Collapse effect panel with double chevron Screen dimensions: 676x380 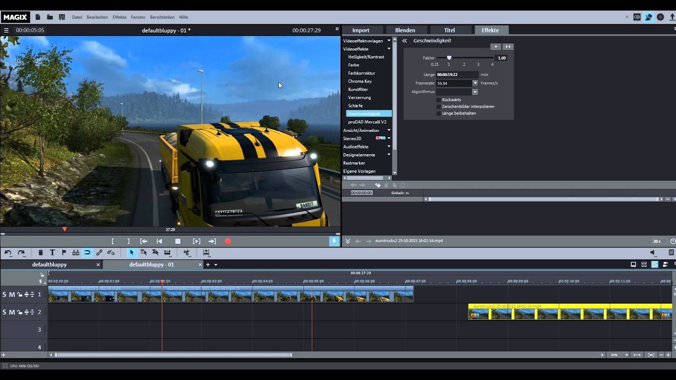(405, 41)
